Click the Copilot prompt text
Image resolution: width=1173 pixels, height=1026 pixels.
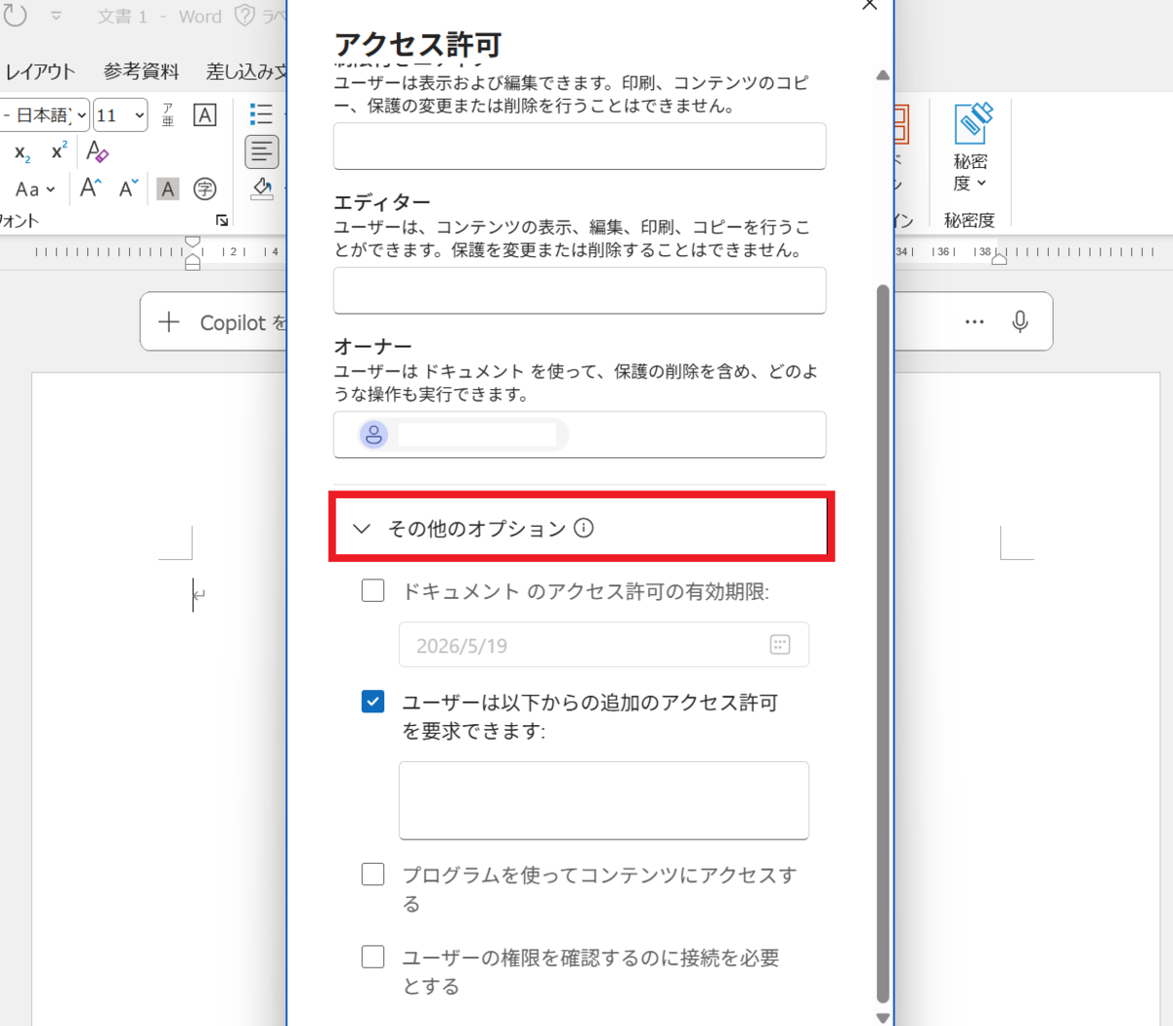pos(243,322)
